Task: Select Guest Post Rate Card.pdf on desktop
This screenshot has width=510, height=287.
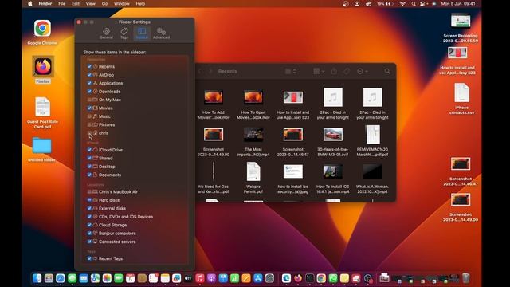Action: [42, 112]
